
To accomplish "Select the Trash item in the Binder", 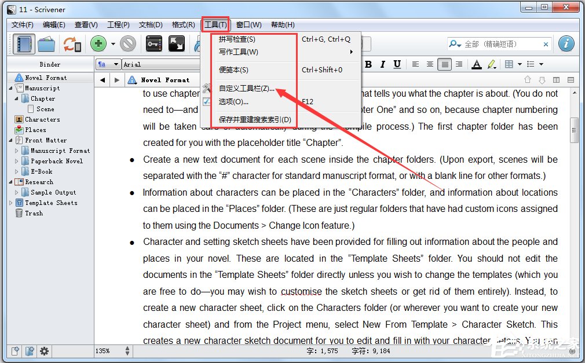I will click(34, 214).
